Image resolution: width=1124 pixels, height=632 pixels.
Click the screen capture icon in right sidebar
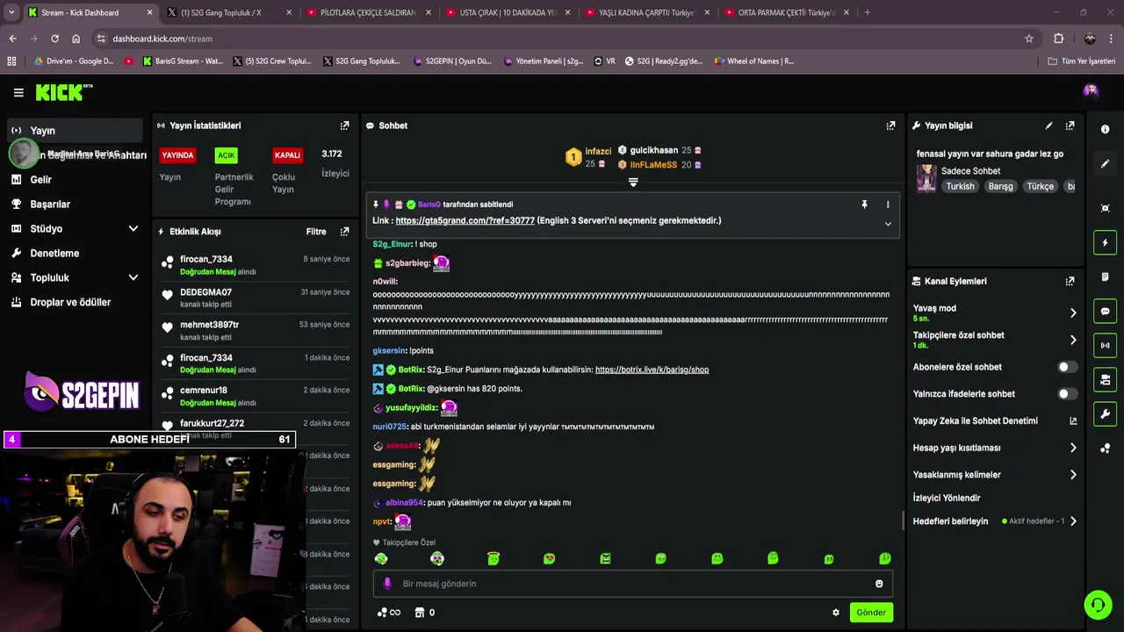tap(1105, 208)
